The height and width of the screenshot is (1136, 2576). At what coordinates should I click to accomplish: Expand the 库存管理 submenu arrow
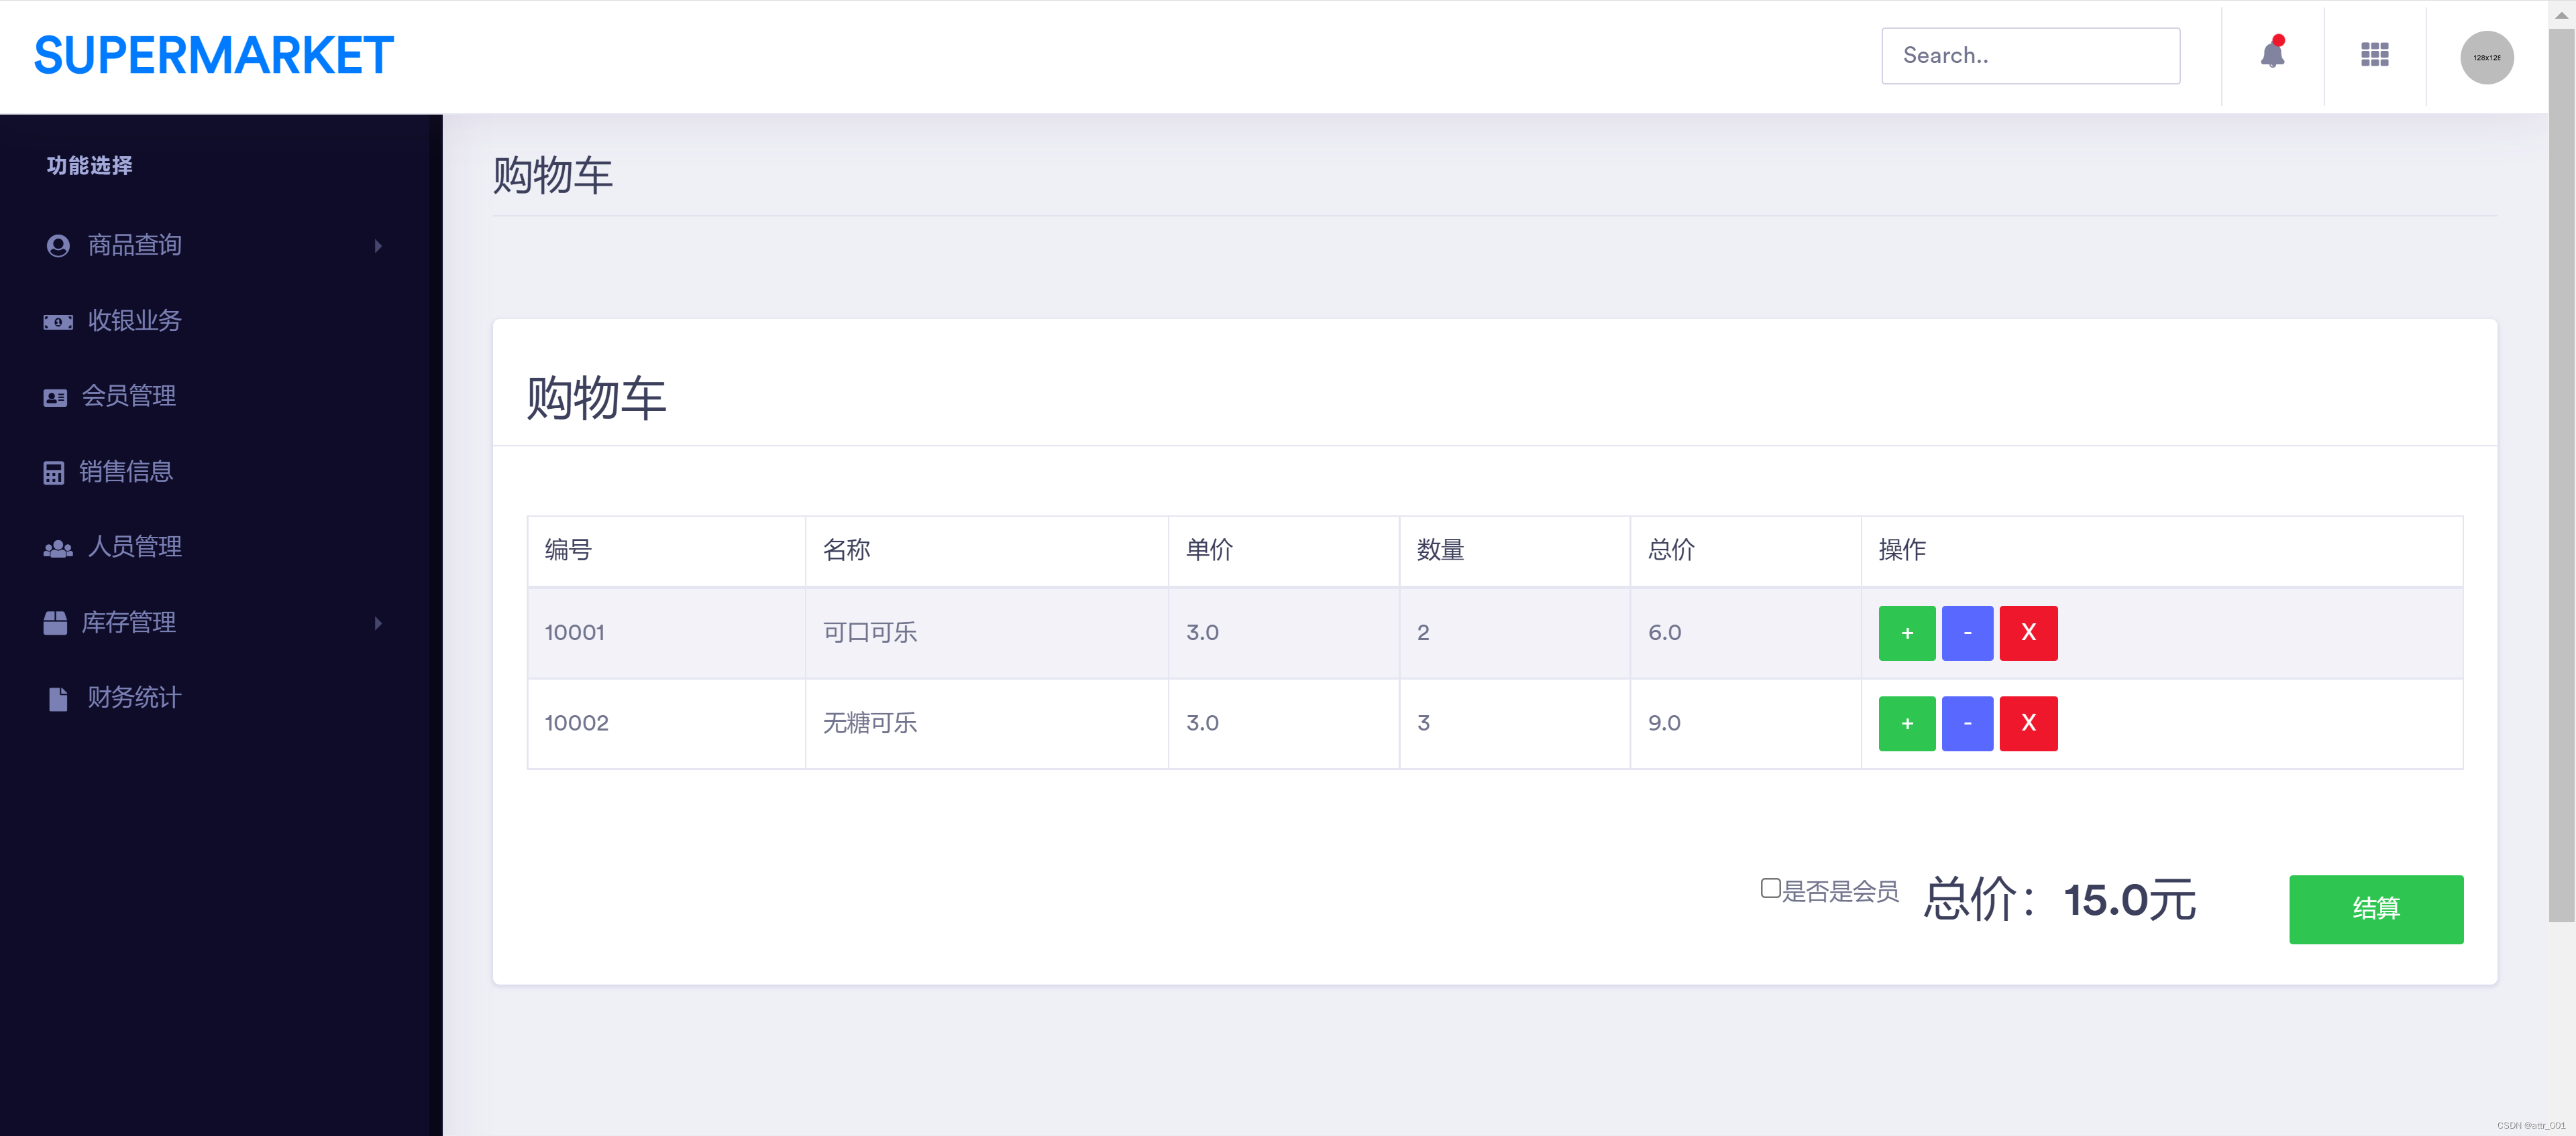378,623
